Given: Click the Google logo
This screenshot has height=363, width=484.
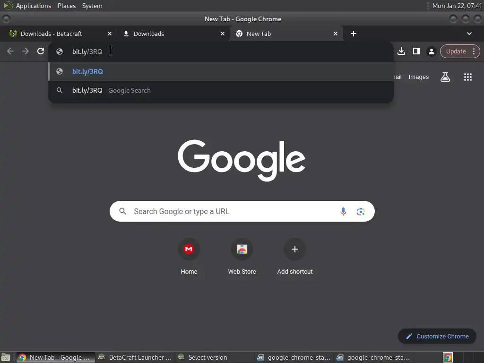Looking at the screenshot, I should tap(242, 160).
